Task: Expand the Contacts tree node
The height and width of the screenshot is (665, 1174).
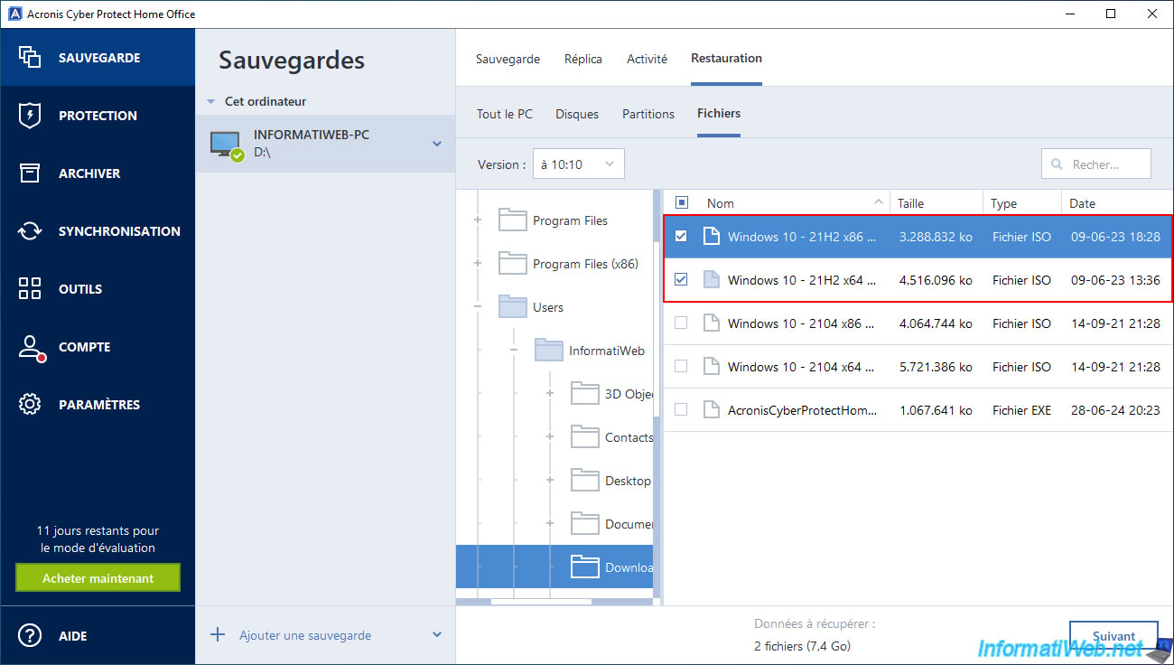Action: (x=550, y=436)
